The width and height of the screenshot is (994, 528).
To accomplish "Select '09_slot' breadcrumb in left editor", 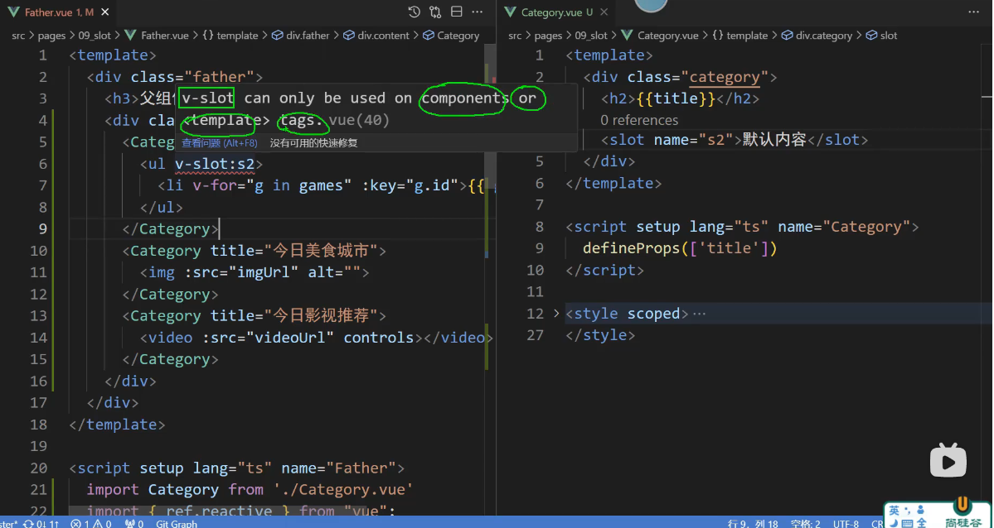I will click(x=95, y=36).
